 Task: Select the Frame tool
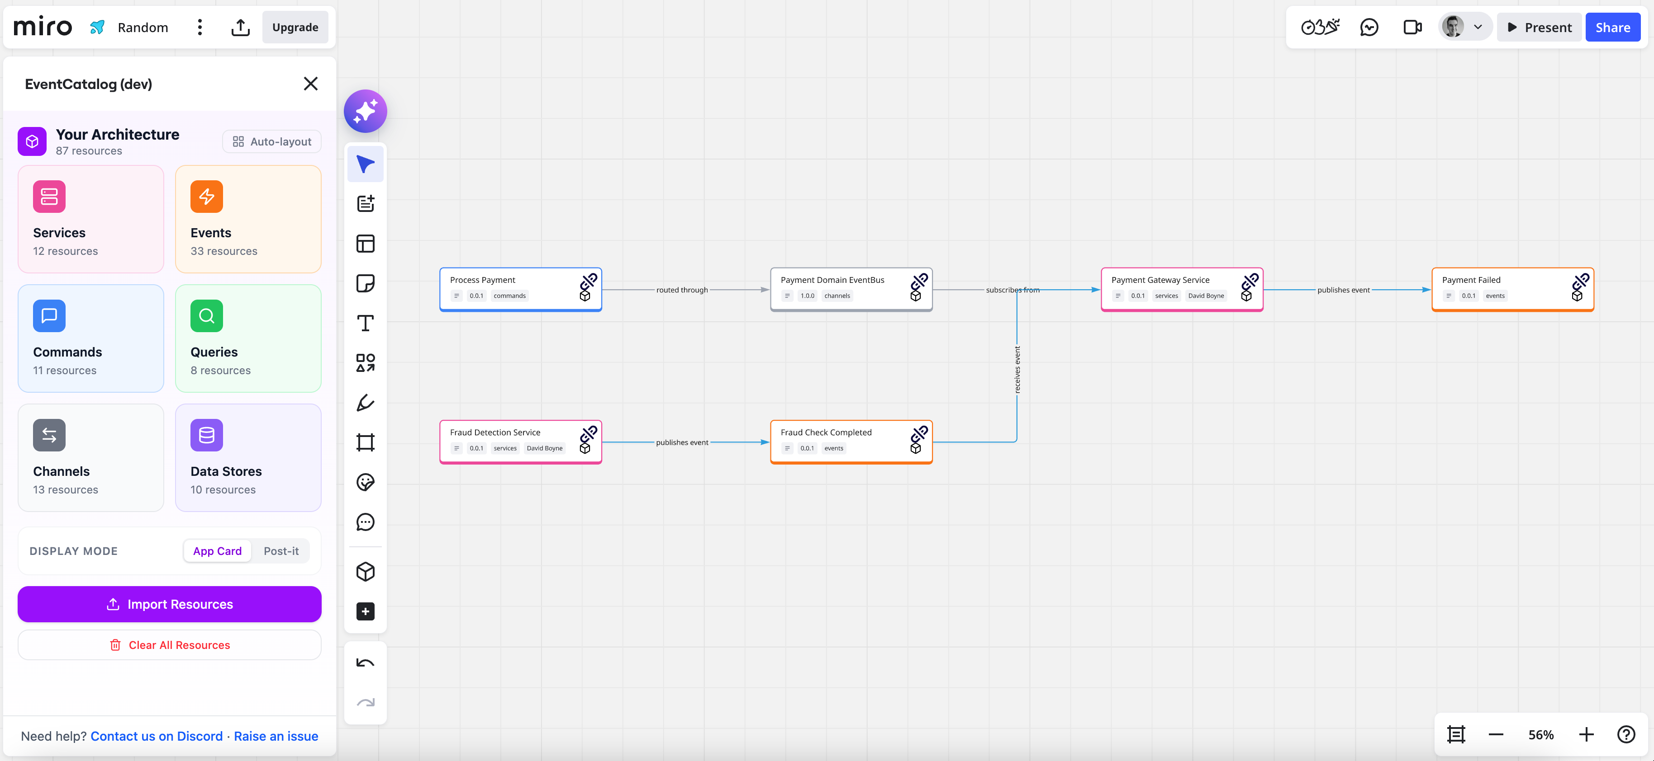pos(365,442)
